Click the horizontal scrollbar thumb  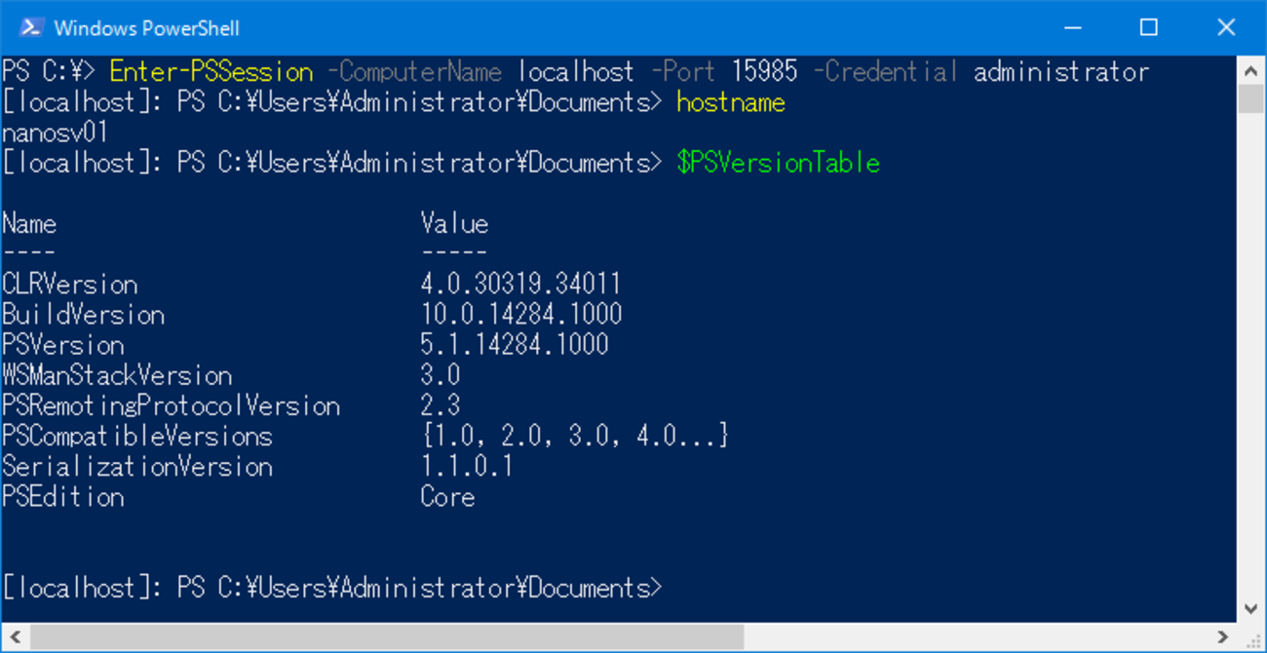tap(386, 637)
